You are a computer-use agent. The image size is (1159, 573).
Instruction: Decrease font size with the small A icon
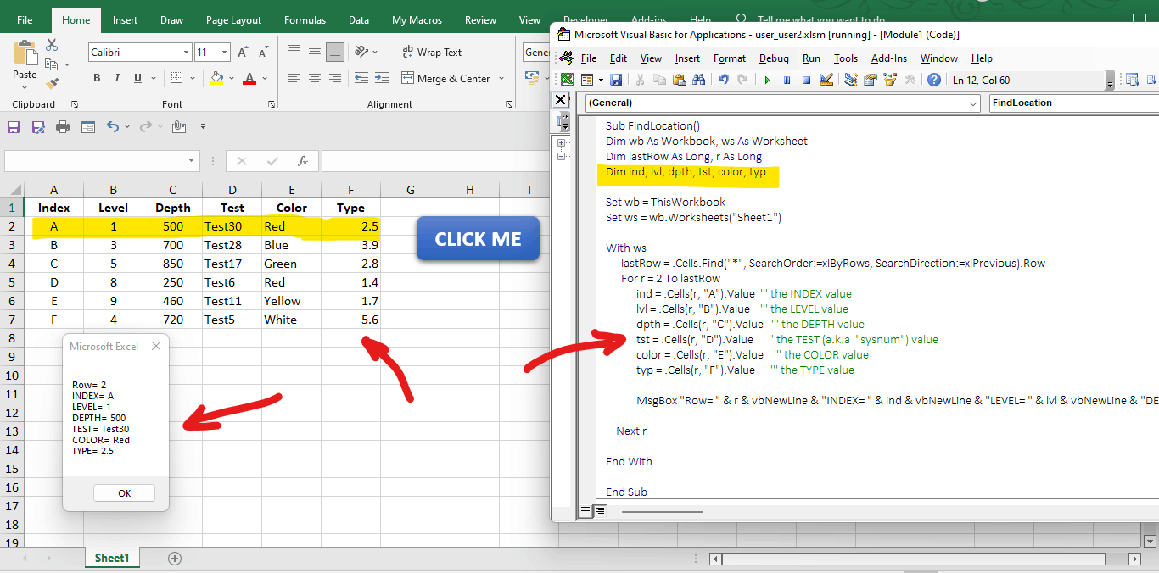pyautogui.click(x=264, y=53)
